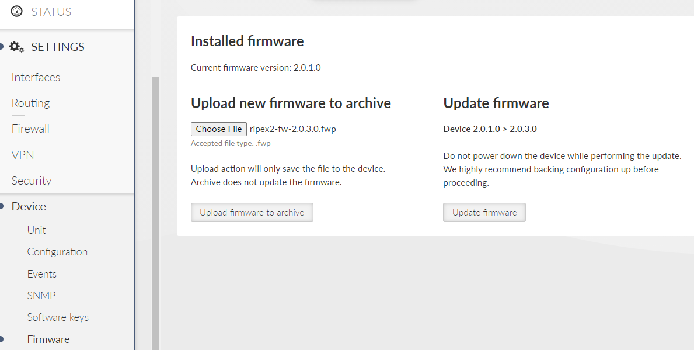
Task: Open VPN settings
Action: tap(23, 155)
